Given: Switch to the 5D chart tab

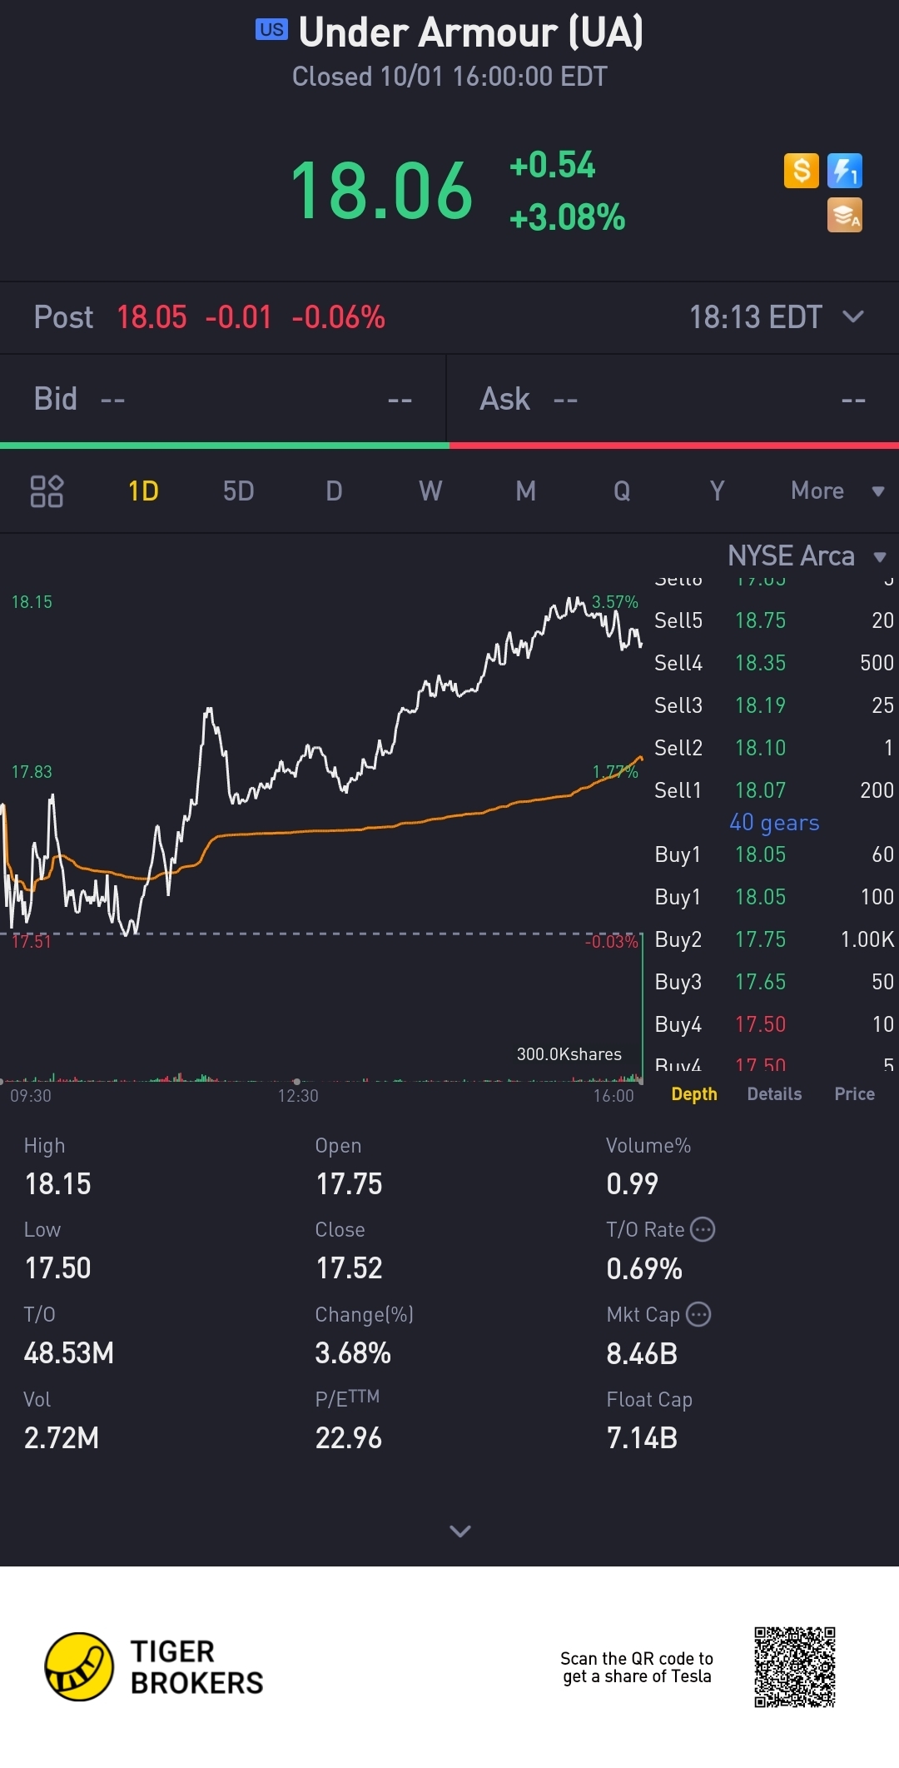Looking at the screenshot, I should tap(238, 491).
